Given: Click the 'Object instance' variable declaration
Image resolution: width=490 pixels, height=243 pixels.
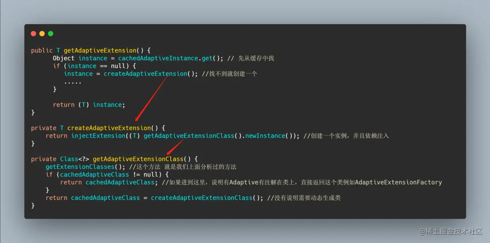Looking at the screenshot, I should point(80,58).
